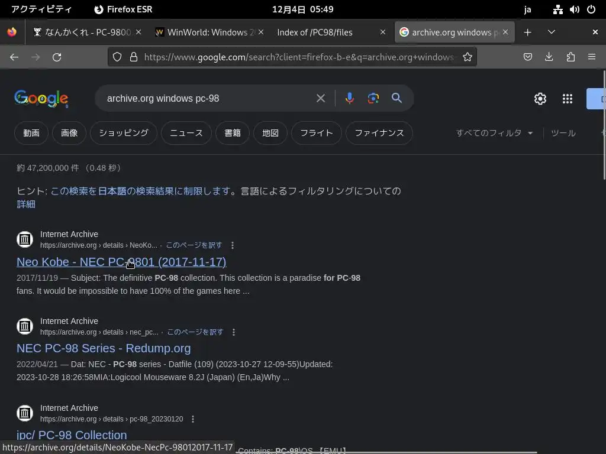Viewport: 606px width, 454px height.
Task: Submit search with magnifier icon
Action: click(x=397, y=98)
